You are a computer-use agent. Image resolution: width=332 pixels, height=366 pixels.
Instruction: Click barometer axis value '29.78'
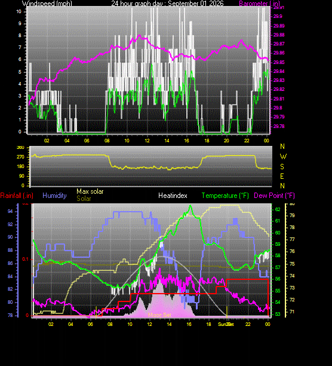tap(279, 126)
